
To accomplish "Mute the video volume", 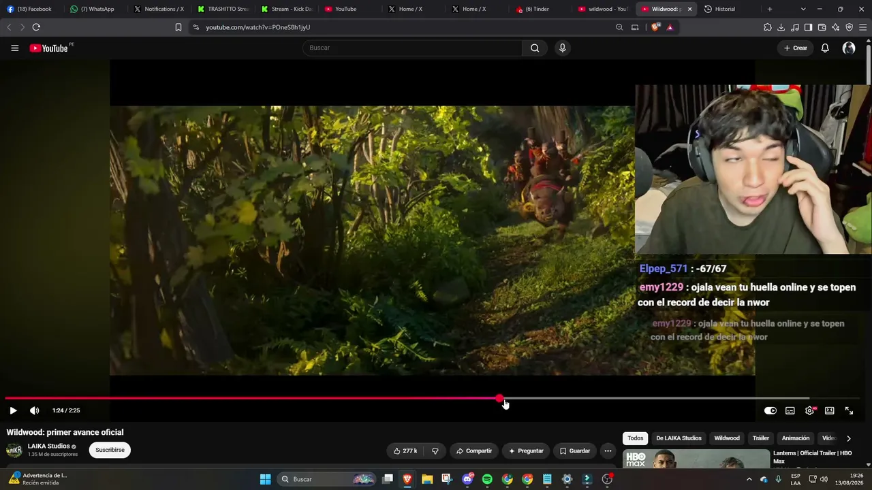I will point(34,410).
